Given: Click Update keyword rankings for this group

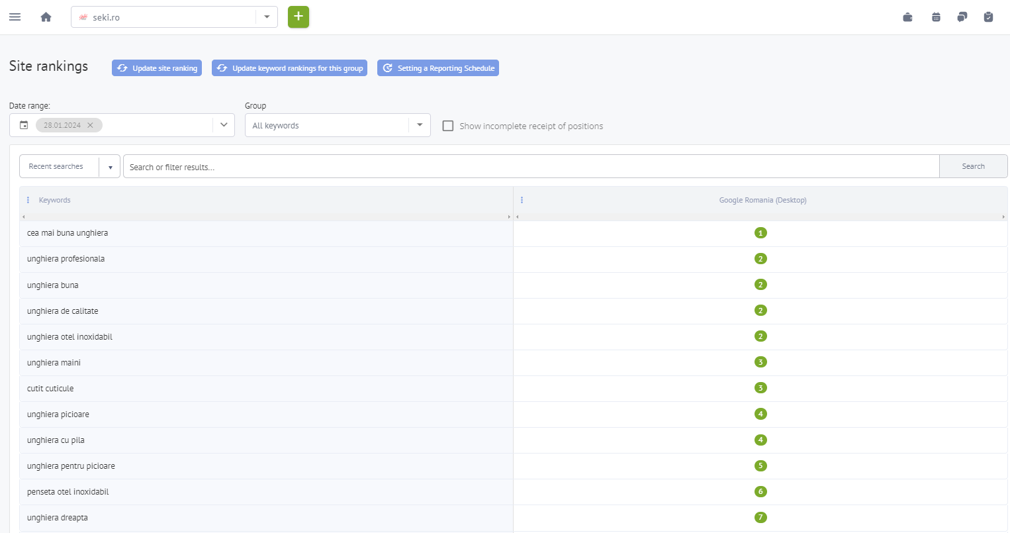Looking at the screenshot, I should point(289,68).
